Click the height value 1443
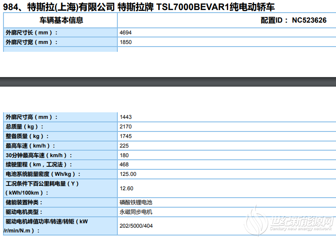336x239 pixels. [x=126, y=117]
